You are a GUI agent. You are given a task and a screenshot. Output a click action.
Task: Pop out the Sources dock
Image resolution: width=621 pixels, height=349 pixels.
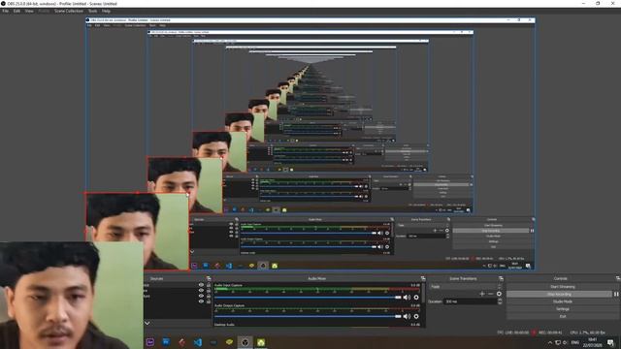(209, 278)
